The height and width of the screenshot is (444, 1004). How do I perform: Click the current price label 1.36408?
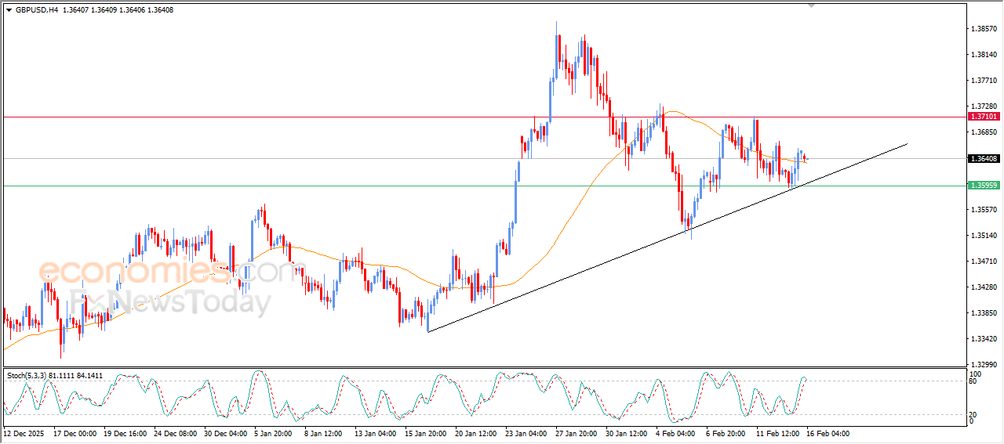tap(984, 158)
